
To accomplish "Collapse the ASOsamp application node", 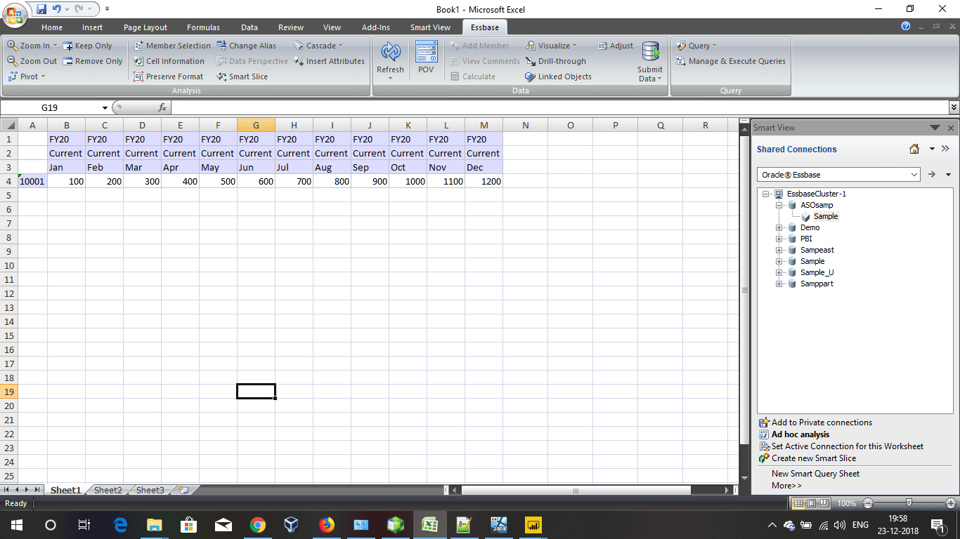I will (779, 205).
